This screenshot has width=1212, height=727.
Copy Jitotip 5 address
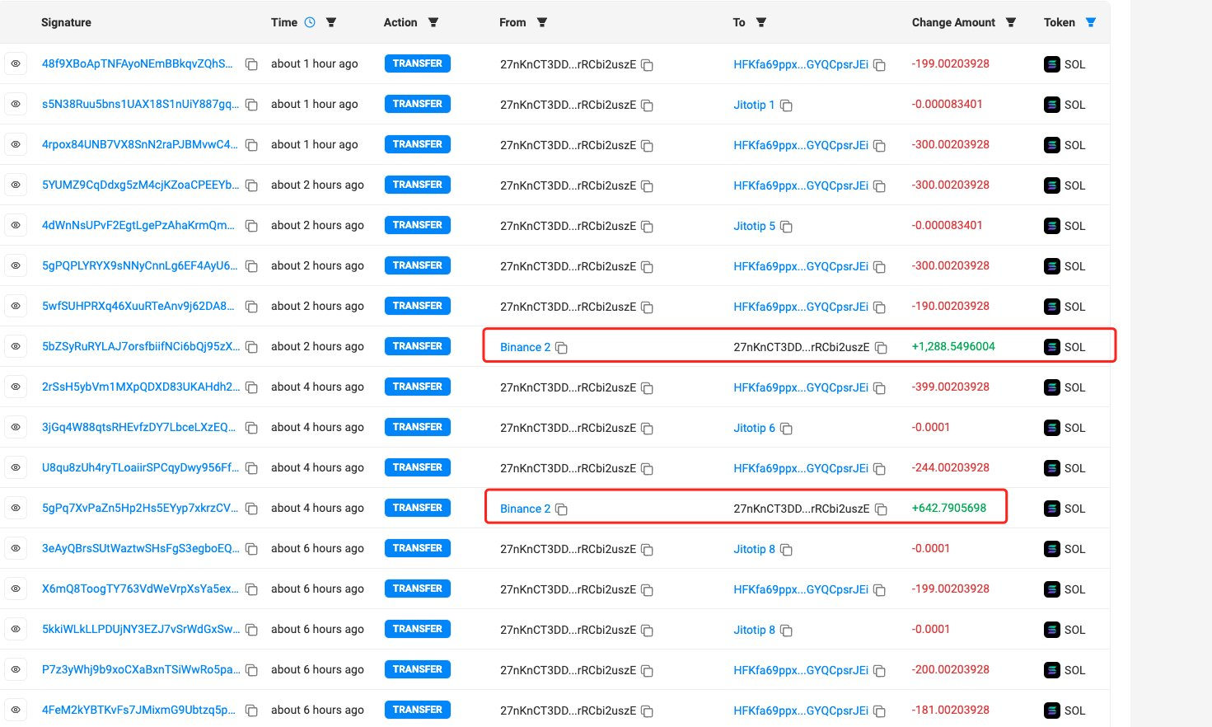point(787,226)
